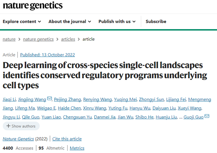Open the Subscribe page

click(x=156, y=22)
